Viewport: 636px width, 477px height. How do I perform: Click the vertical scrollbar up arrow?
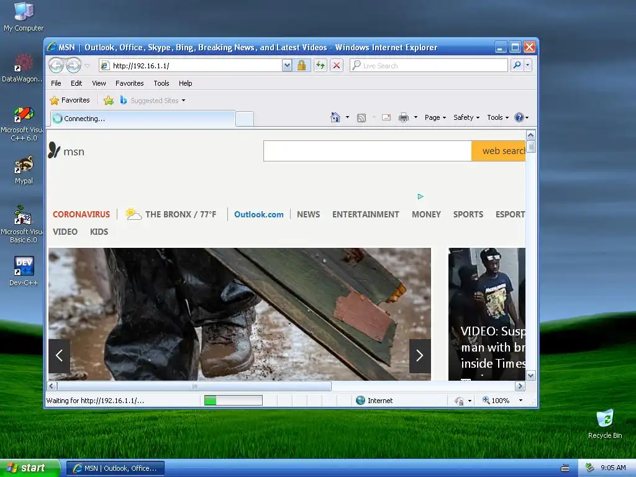coord(530,135)
